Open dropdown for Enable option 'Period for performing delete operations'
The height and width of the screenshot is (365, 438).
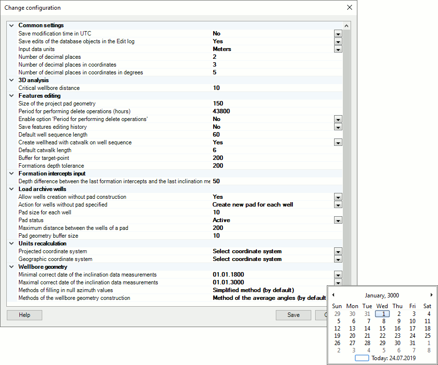point(338,120)
